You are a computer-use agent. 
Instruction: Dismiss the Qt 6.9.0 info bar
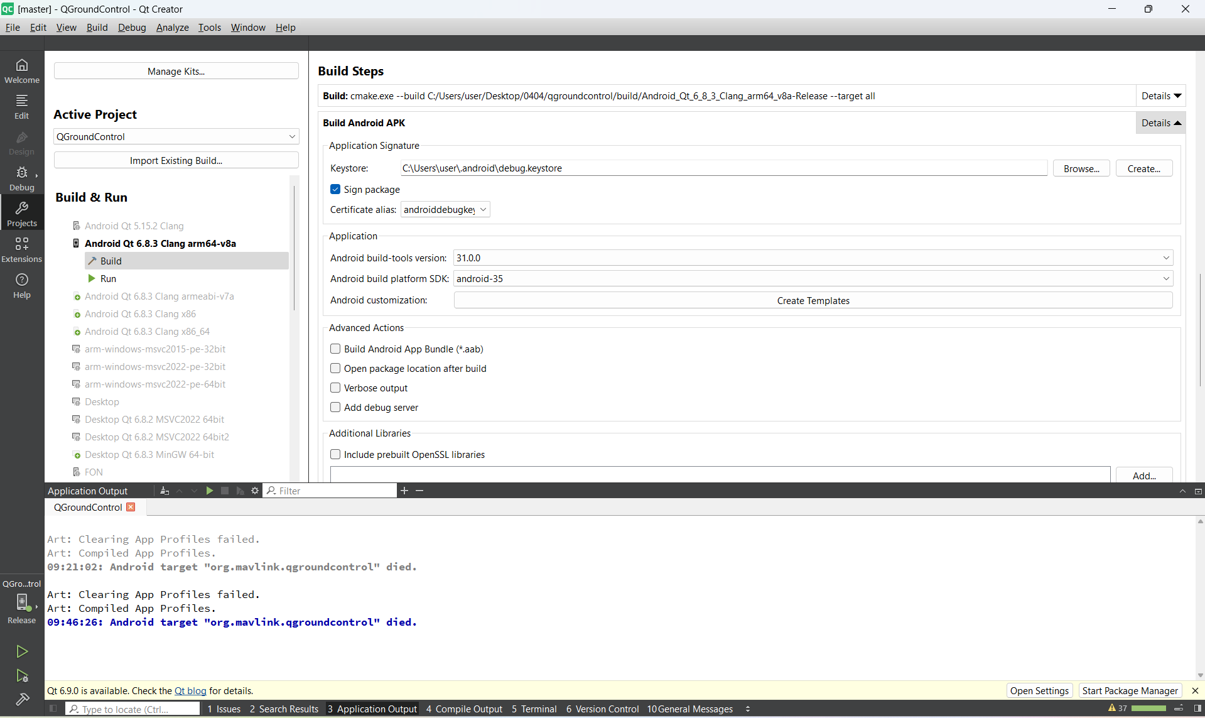point(1195,690)
